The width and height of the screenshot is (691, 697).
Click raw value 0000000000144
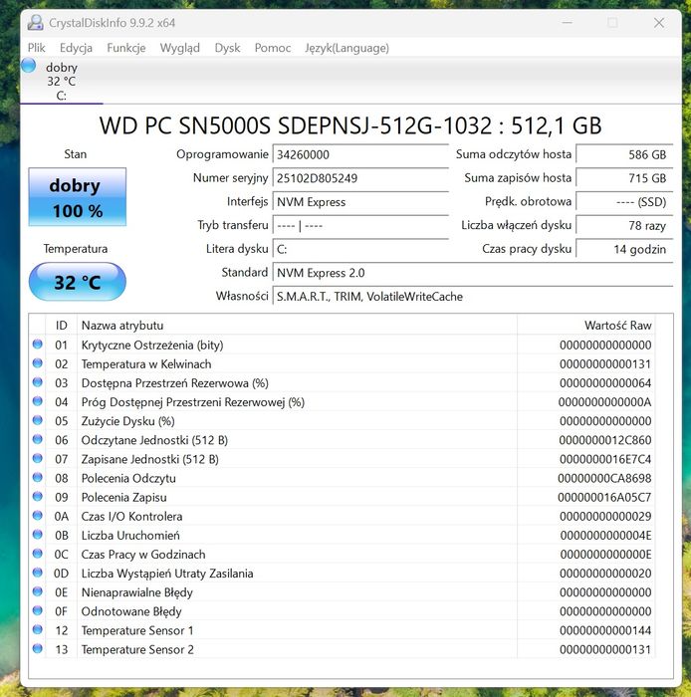pos(605,630)
